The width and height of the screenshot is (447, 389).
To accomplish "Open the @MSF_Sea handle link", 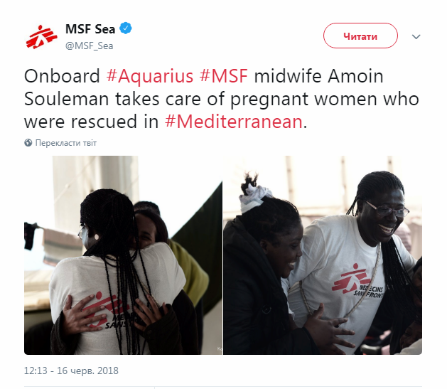I will point(90,46).
